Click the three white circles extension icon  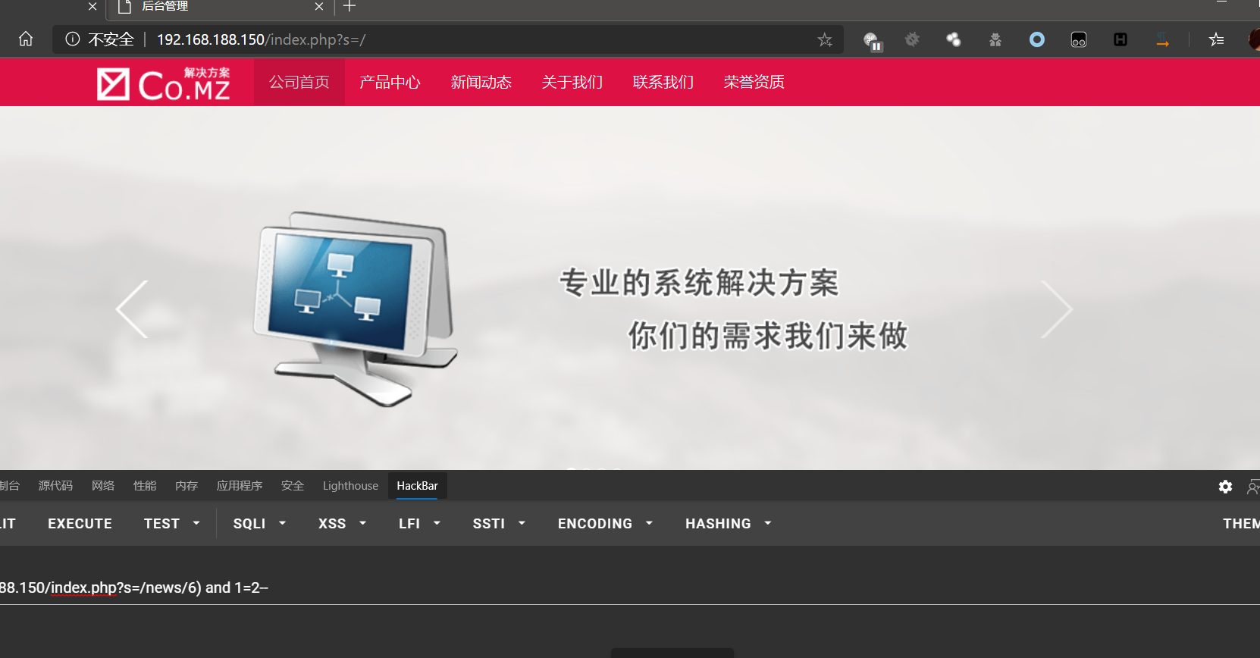coord(954,39)
